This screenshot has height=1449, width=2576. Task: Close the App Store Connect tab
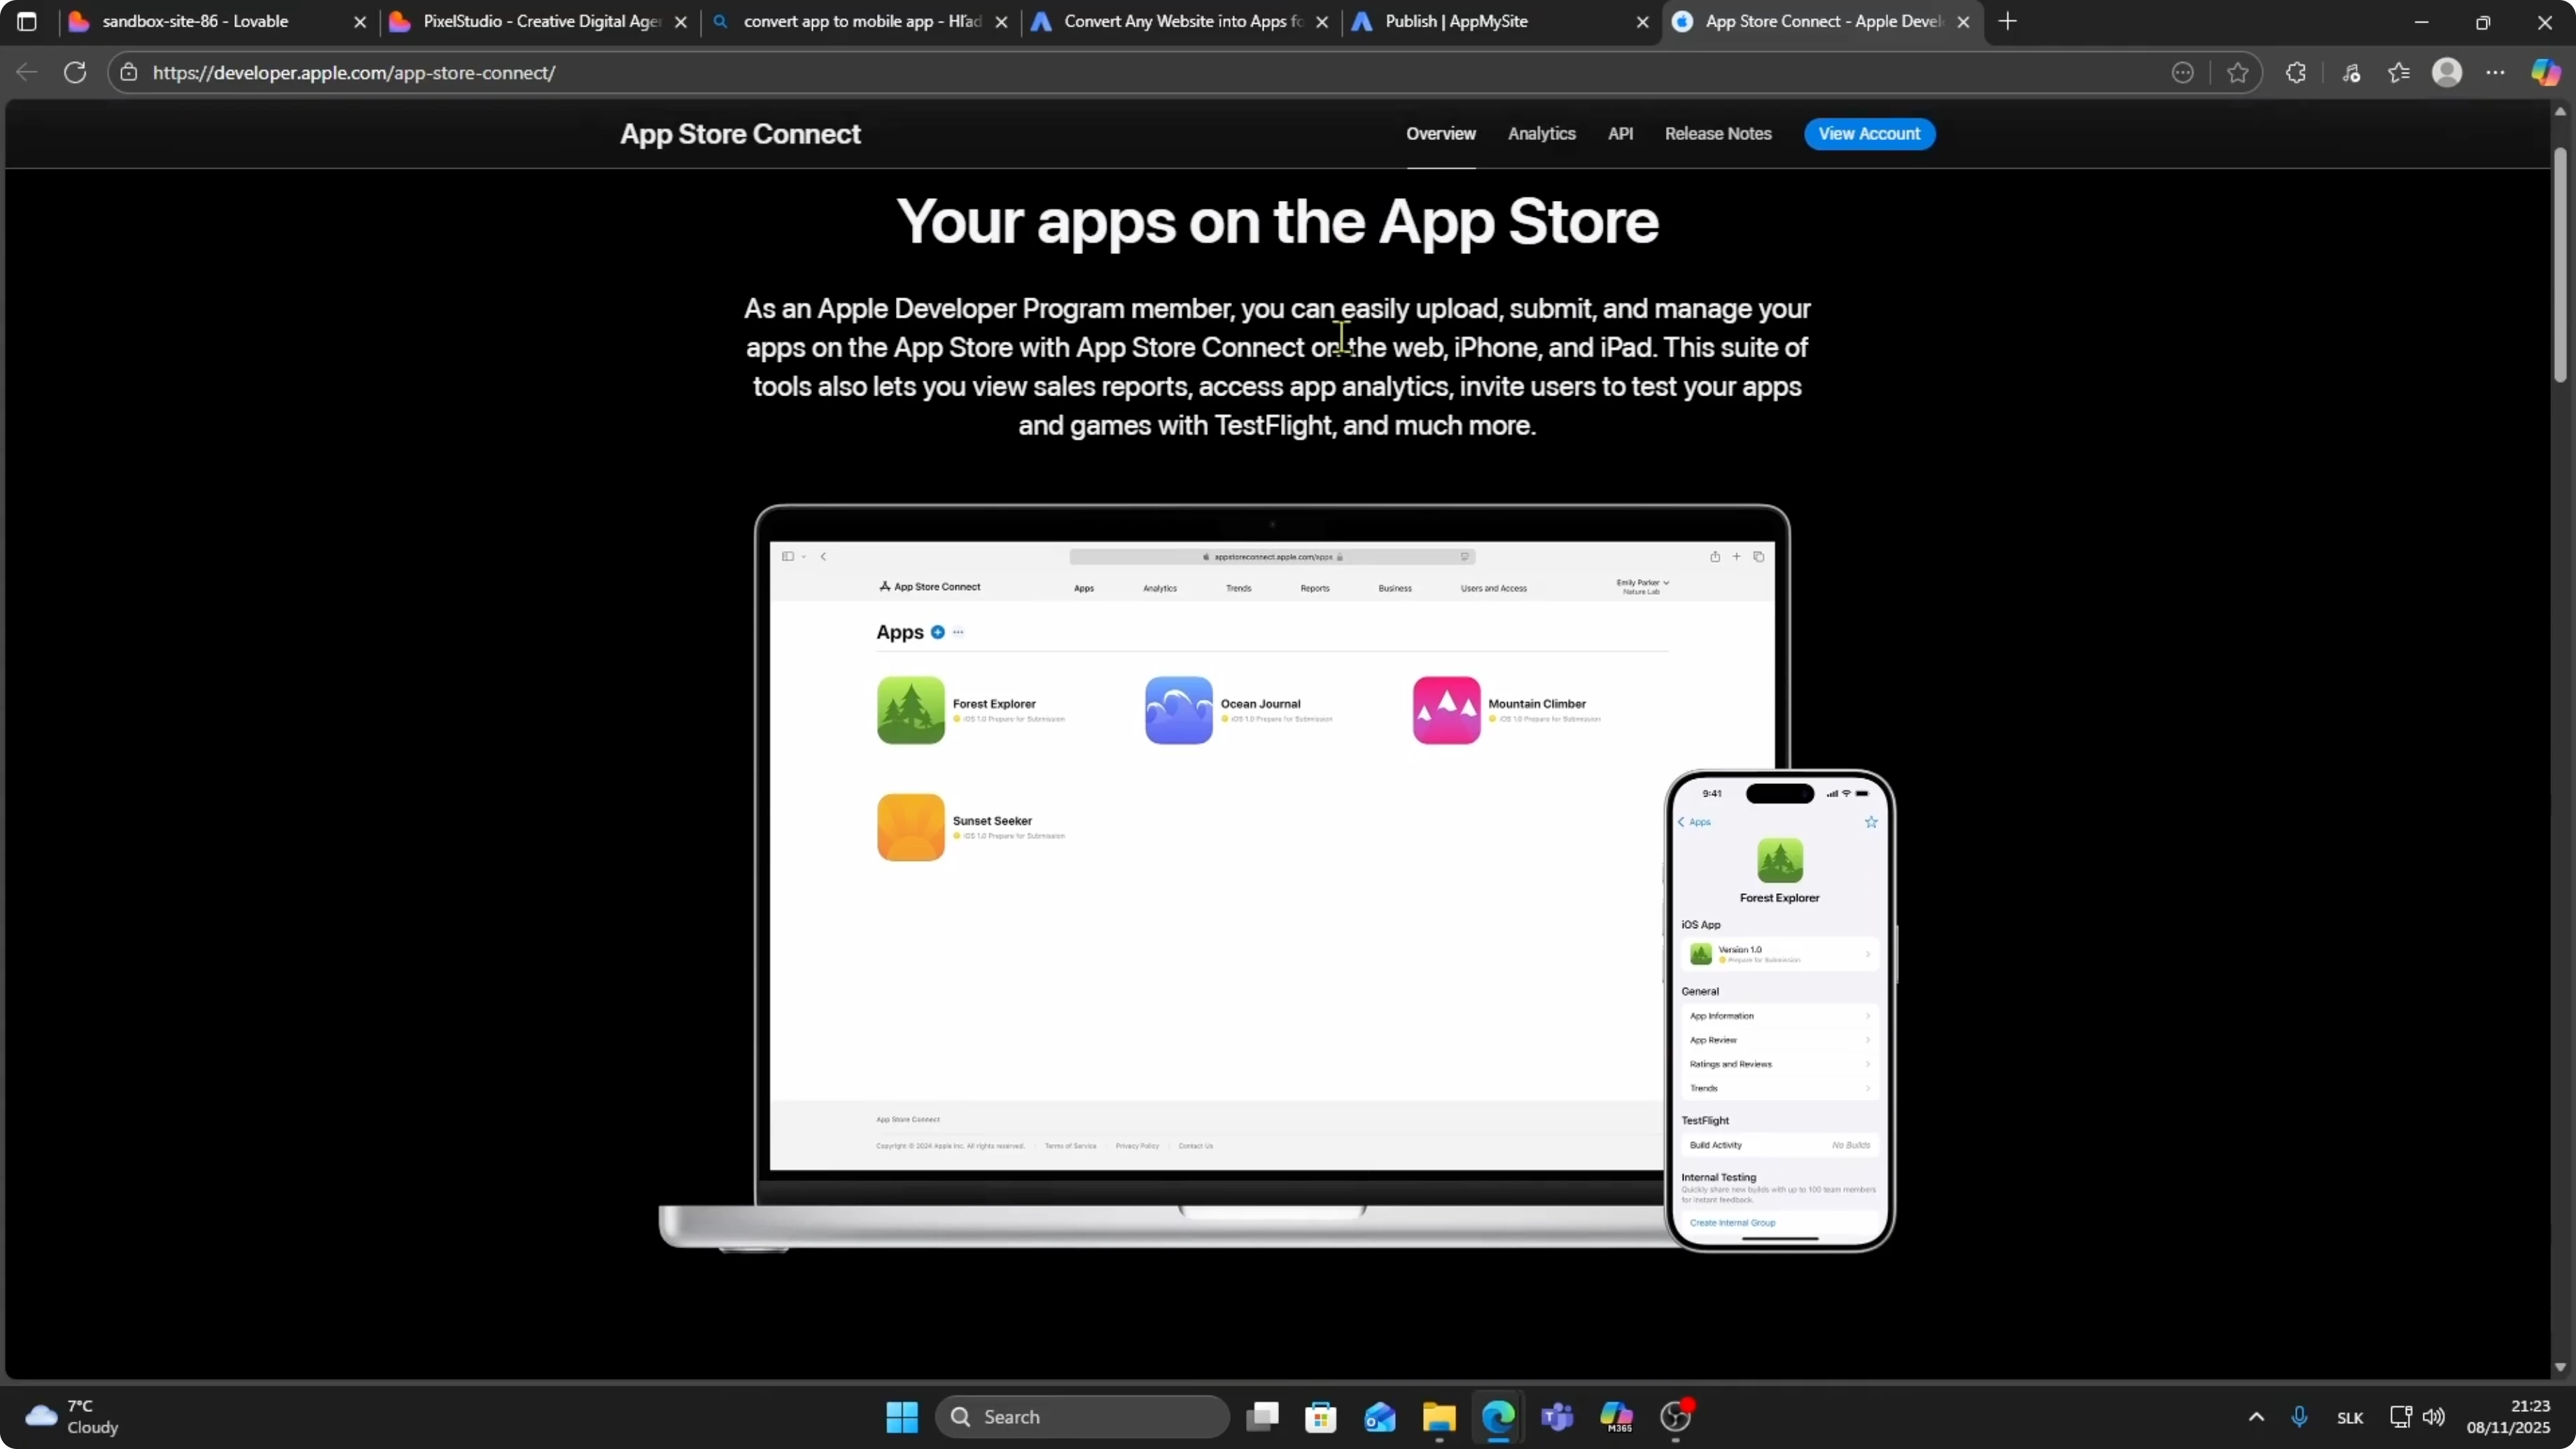click(x=1963, y=22)
